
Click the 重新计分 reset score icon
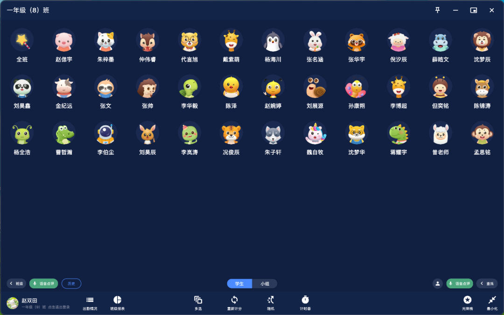pos(234,302)
